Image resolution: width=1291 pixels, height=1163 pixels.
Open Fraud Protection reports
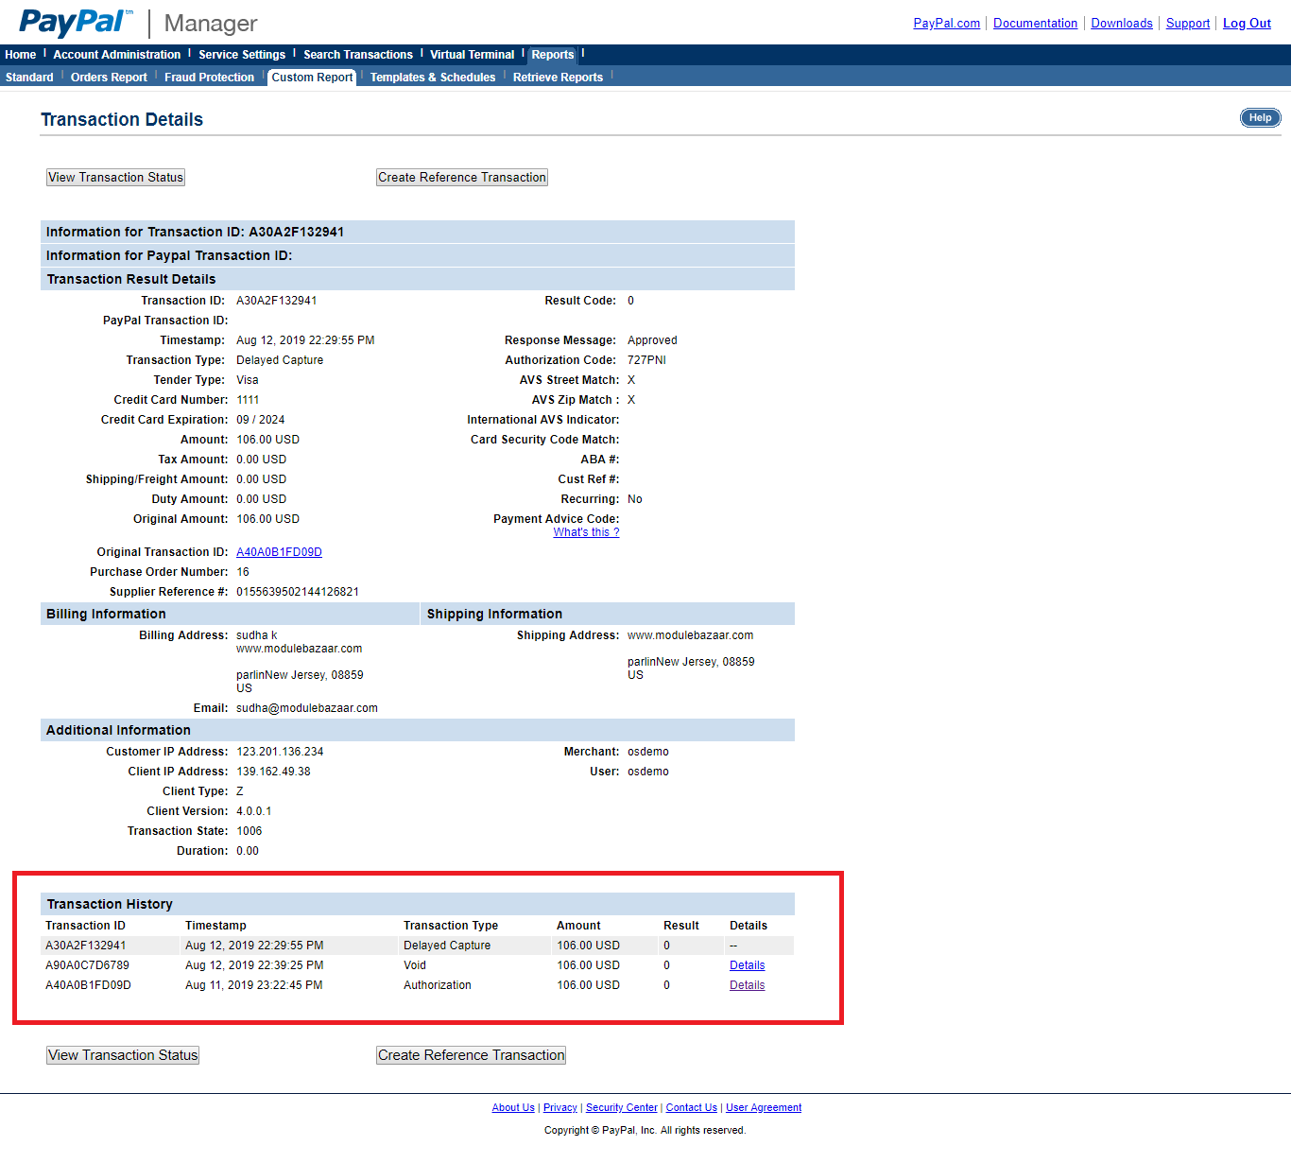click(x=209, y=78)
